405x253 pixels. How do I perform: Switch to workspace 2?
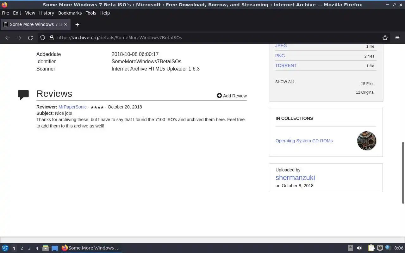tap(22, 248)
